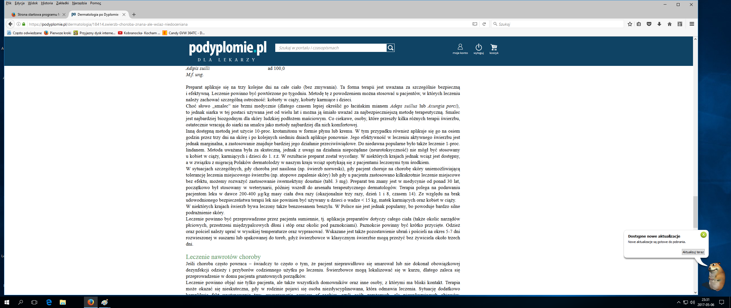Open Windows search from taskbar
The width and height of the screenshot is (731, 308).
pyautogui.click(x=21, y=302)
